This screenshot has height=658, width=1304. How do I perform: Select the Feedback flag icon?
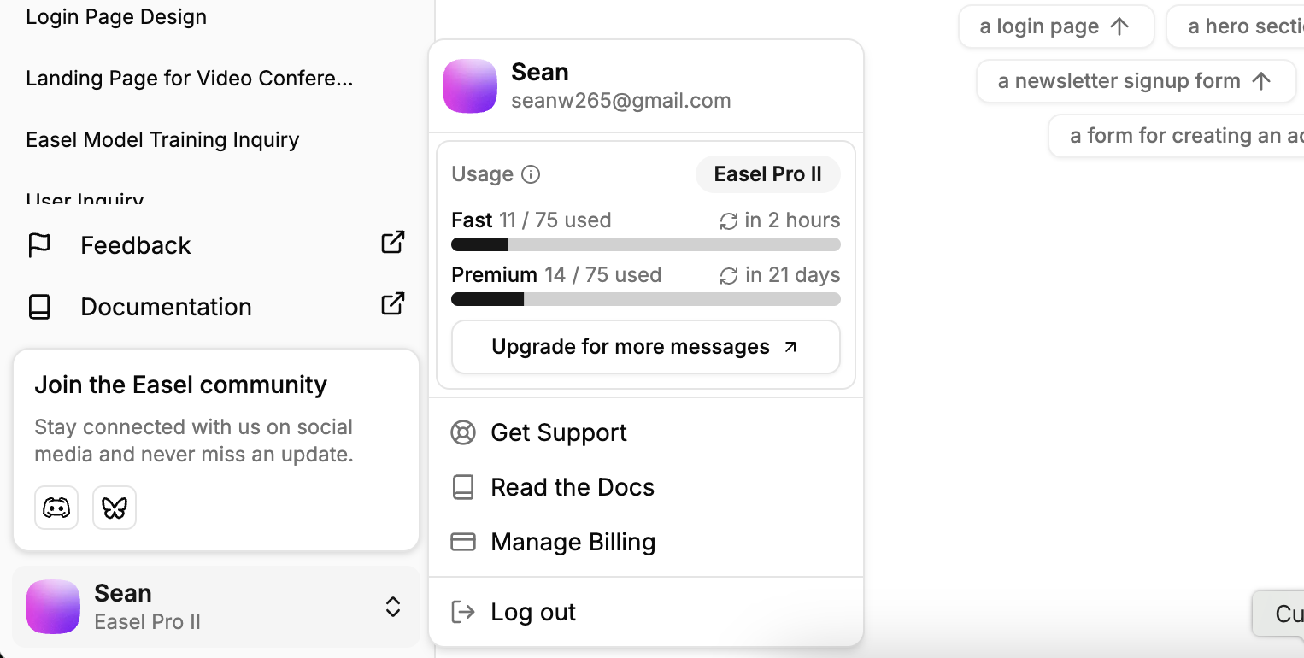[x=39, y=244]
